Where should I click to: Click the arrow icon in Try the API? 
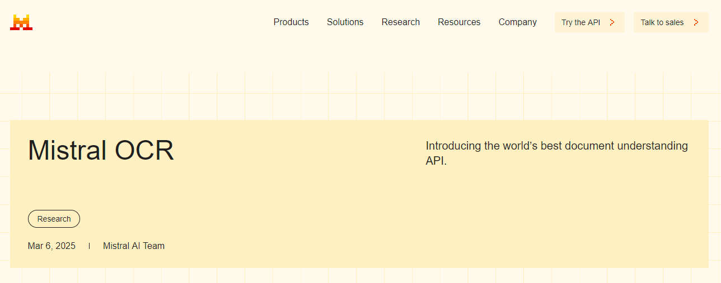[612, 22]
